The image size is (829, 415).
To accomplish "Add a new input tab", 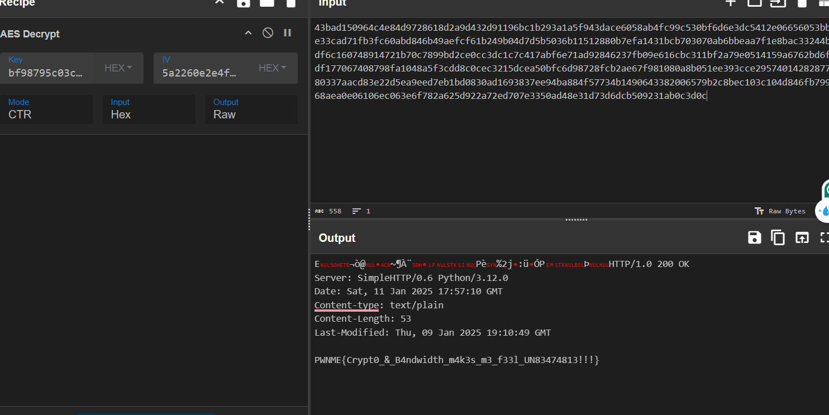I will tap(731, 3).
